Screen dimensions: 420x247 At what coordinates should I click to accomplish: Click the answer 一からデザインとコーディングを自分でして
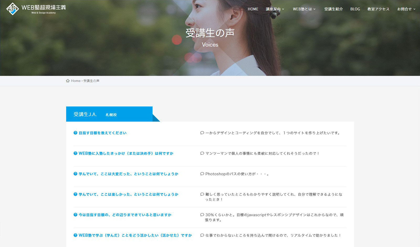273,133
